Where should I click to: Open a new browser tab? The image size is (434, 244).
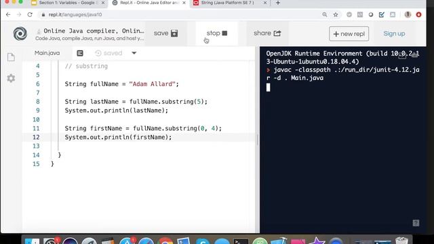pyautogui.click(x=278, y=3)
